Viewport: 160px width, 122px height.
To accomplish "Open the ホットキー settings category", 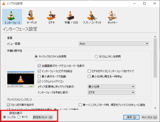I will [x=112, y=17].
